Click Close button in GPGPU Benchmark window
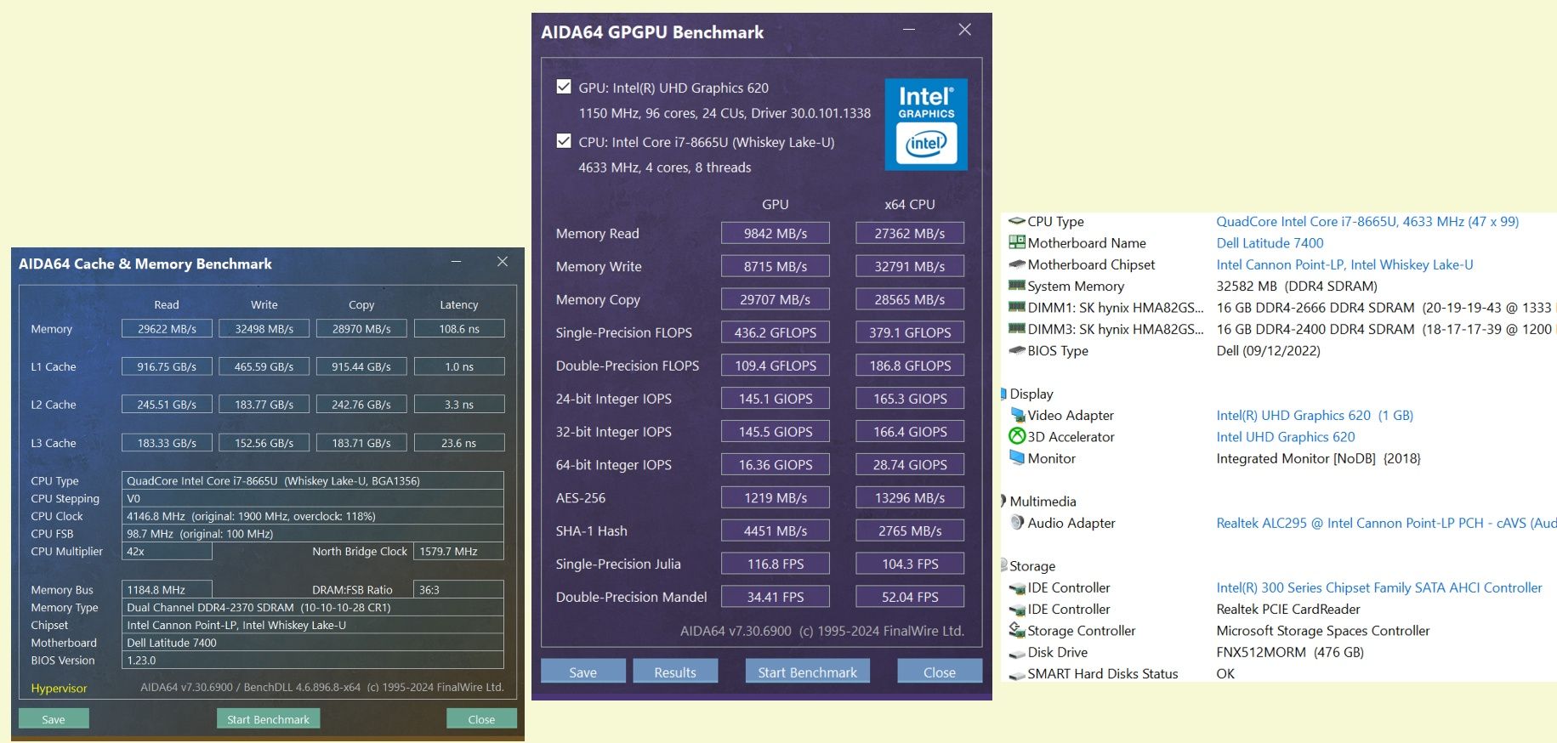Screen dimensions: 1557x743 point(940,672)
